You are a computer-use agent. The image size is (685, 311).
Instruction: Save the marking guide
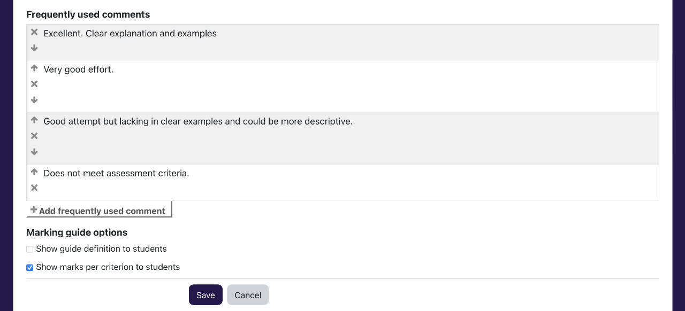tap(205, 294)
